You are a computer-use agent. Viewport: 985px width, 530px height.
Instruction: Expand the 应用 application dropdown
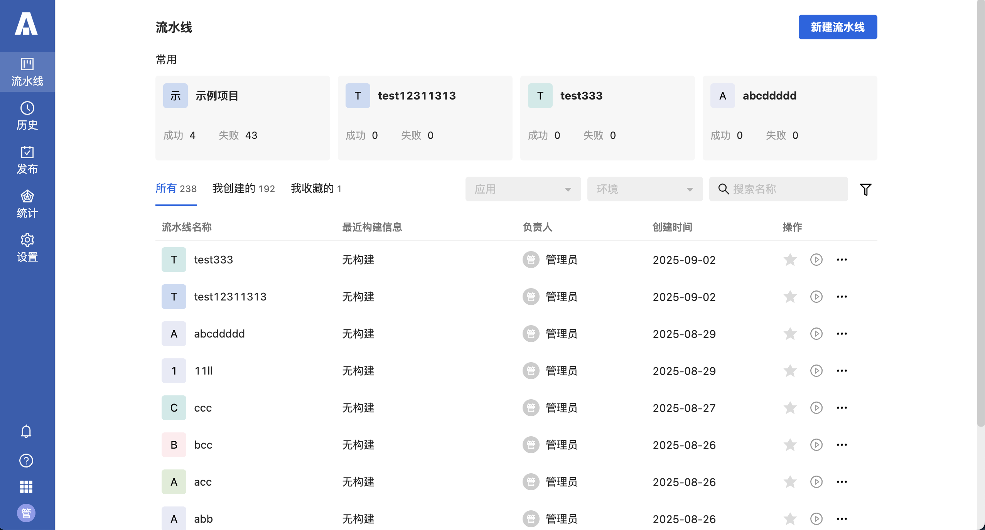tap(523, 189)
